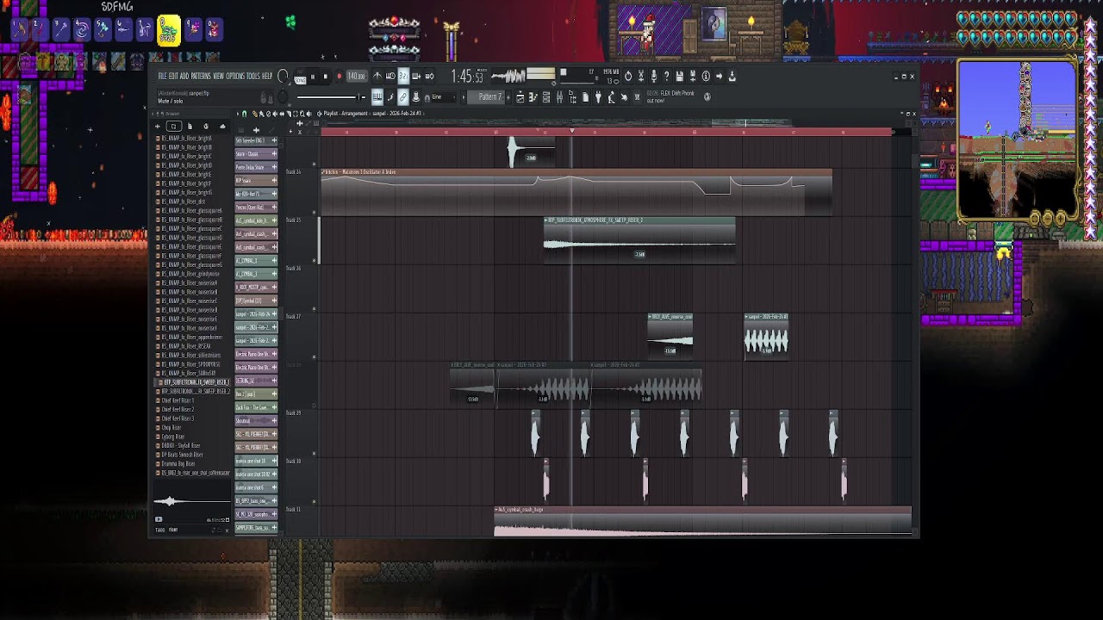Show the Channel rack icon in toolbar
Screen dimensions: 1103x620
546,97
